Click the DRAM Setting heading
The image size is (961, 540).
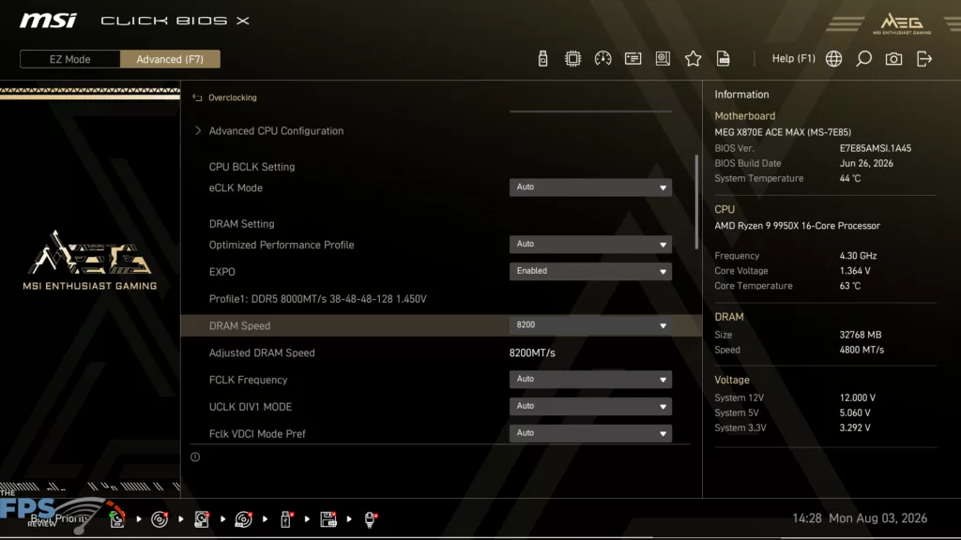pos(241,224)
